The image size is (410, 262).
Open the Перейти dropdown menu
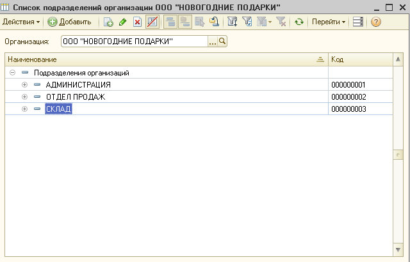point(329,22)
